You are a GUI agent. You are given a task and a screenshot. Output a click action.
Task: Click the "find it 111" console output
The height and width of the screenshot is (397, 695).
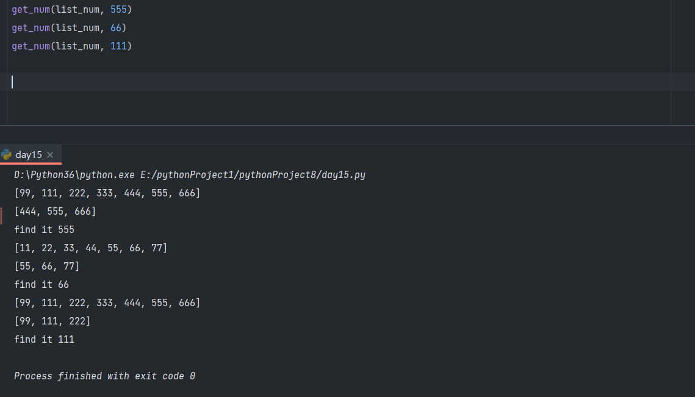click(44, 340)
